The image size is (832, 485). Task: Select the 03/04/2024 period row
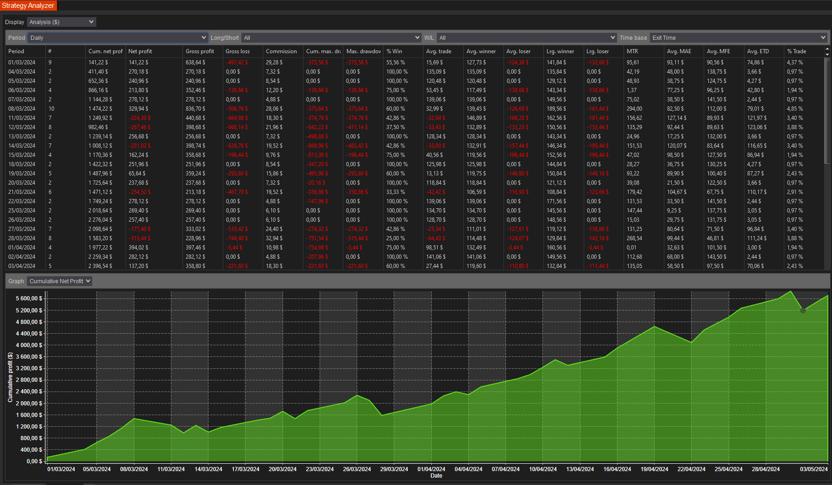coord(415,266)
